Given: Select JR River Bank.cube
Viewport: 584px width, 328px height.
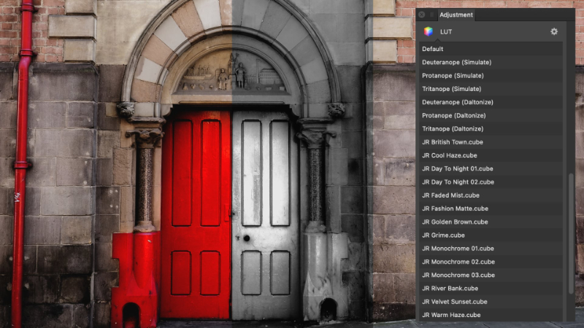Looking at the screenshot, I should (x=491, y=288).
